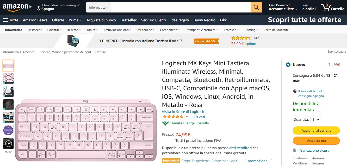Click the star rating icons
The image size is (347, 166).
click(173, 117)
